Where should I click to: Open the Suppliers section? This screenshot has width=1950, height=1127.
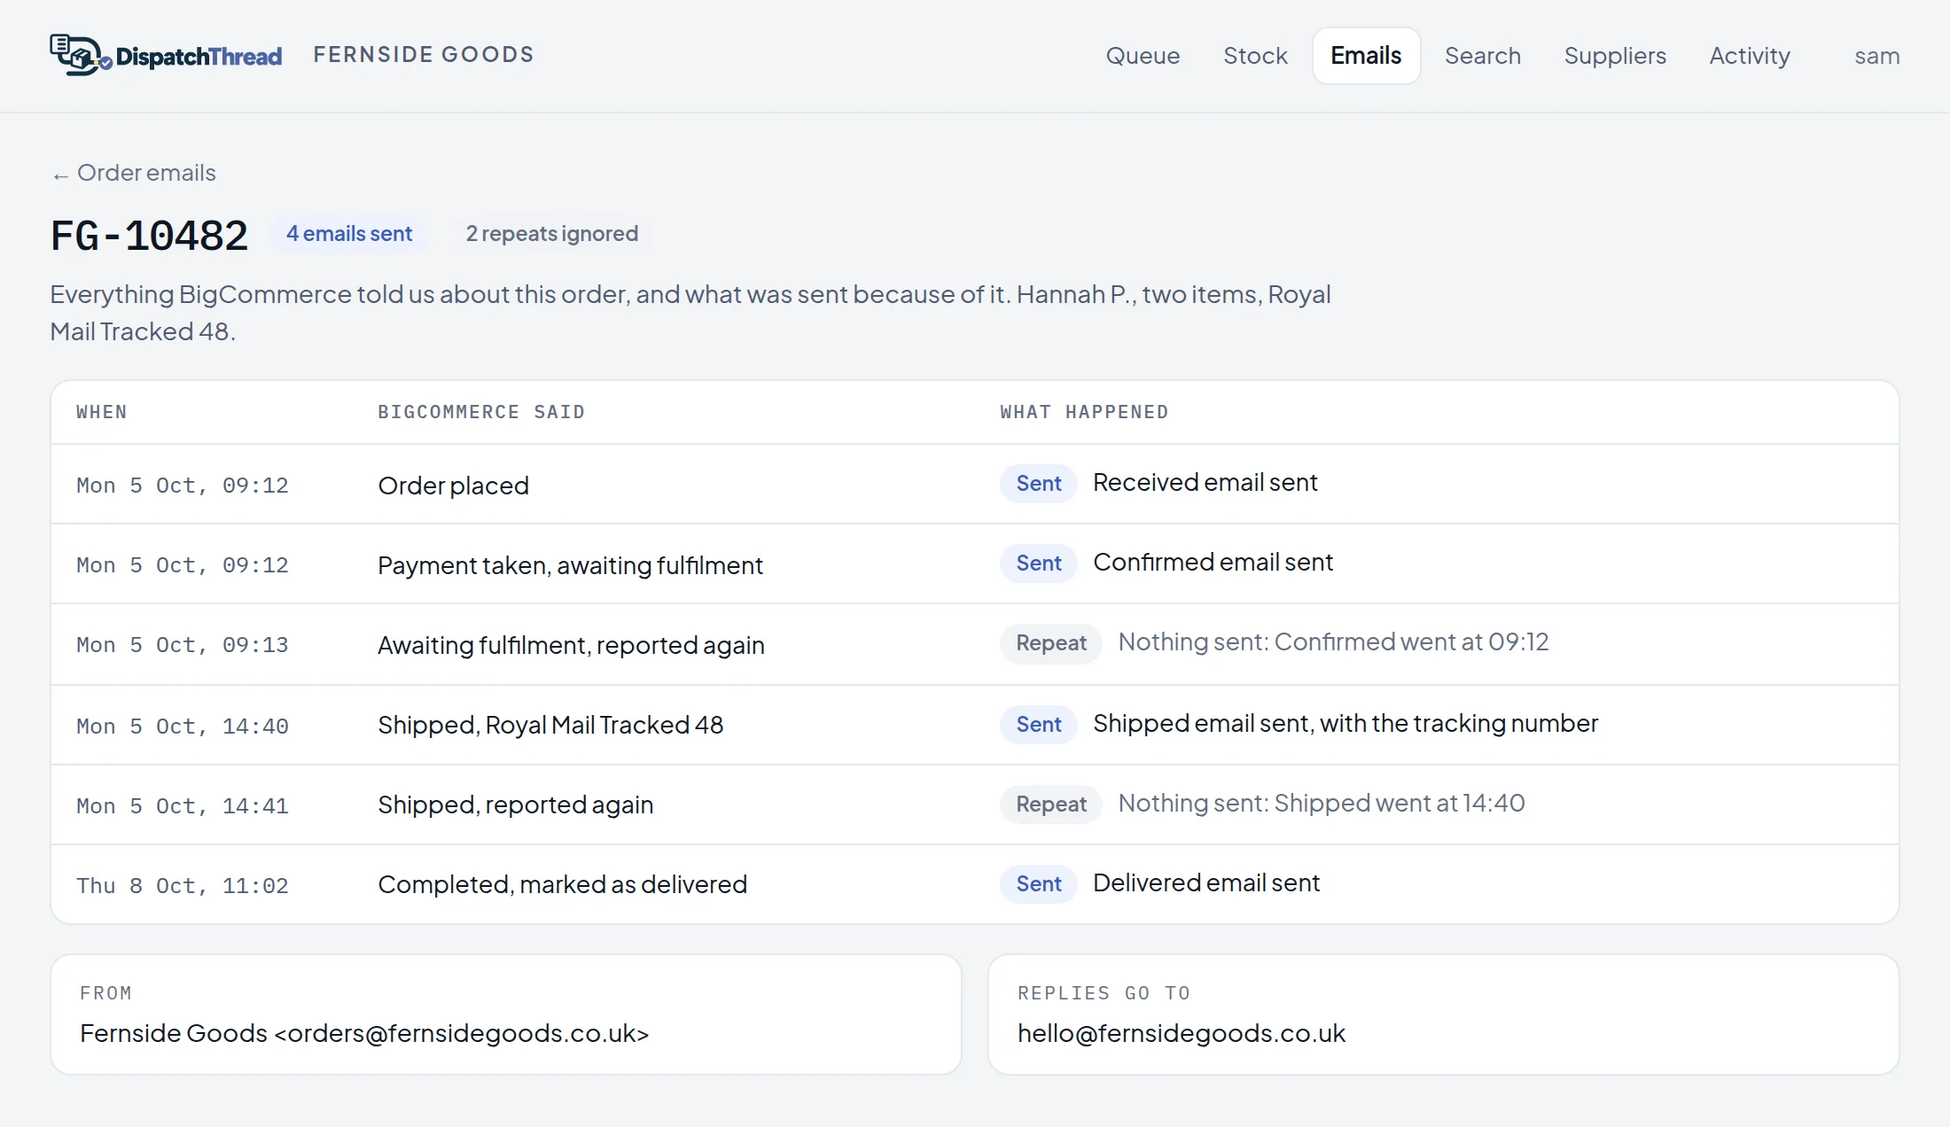pos(1615,56)
